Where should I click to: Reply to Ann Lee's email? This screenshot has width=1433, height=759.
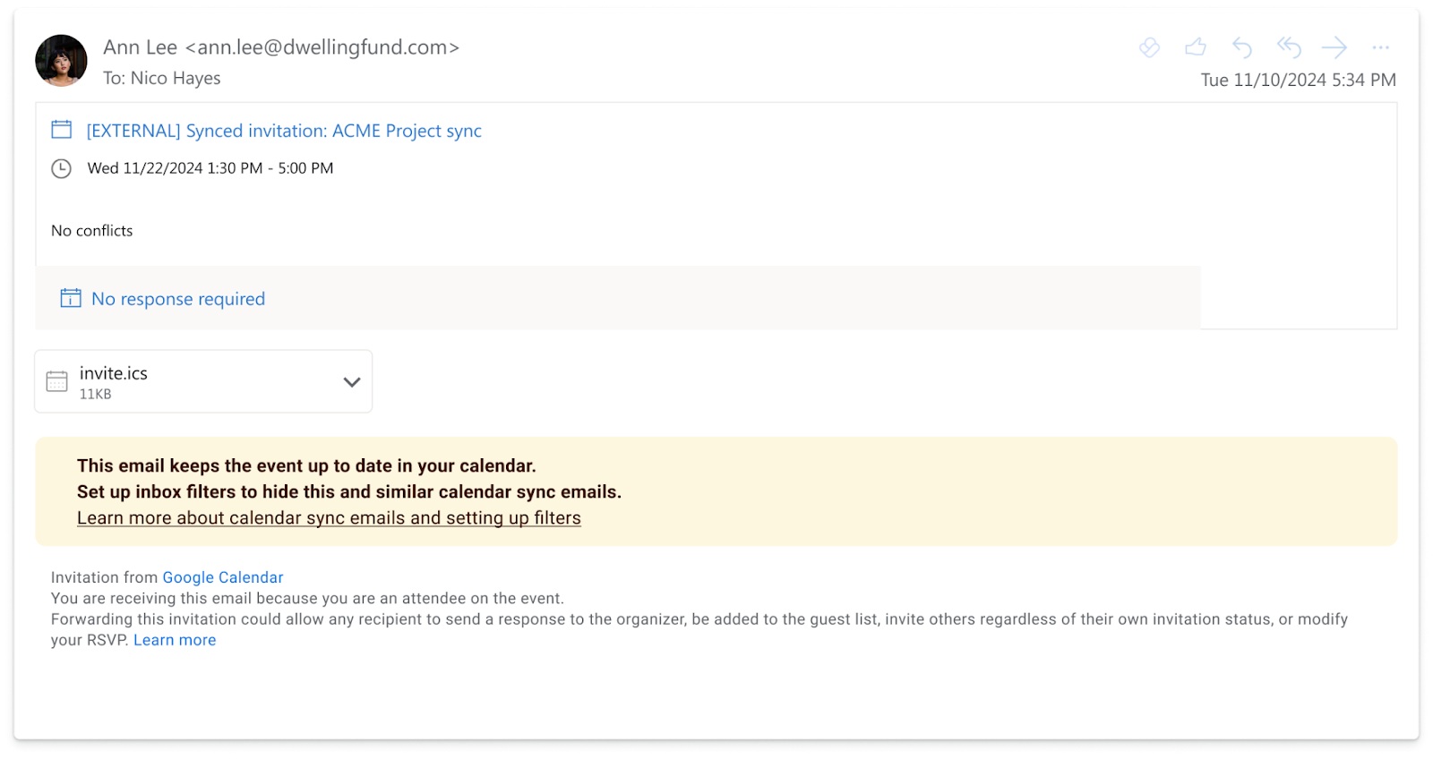(1241, 47)
